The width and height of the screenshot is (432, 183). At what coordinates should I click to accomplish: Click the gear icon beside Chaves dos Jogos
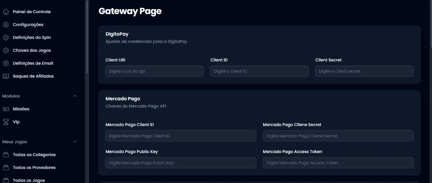pos(6,51)
